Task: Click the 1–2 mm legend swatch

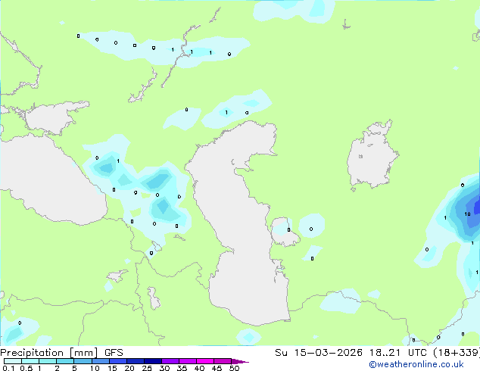Action: click(48, 361)
